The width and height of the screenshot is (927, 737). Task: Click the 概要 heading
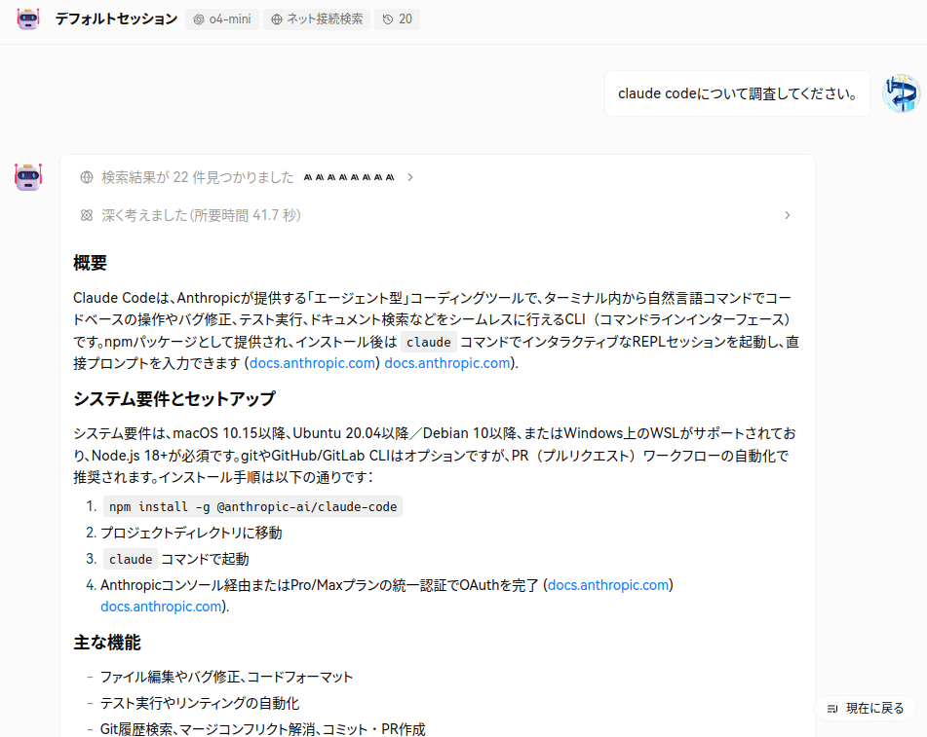click(x=90, y=263)
